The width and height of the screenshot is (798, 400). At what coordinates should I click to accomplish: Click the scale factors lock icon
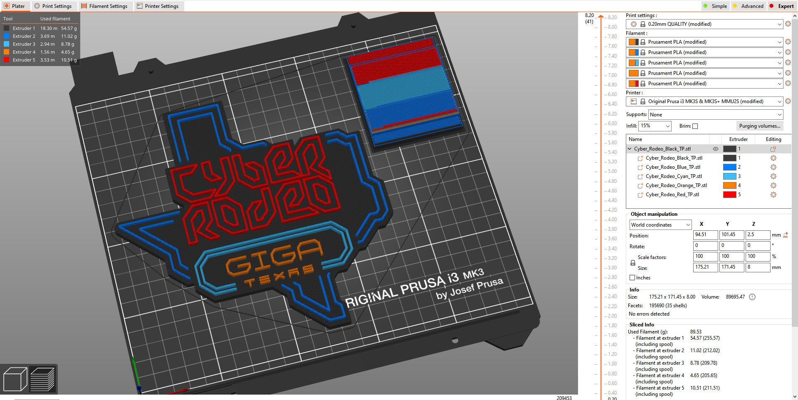point(632,262)
